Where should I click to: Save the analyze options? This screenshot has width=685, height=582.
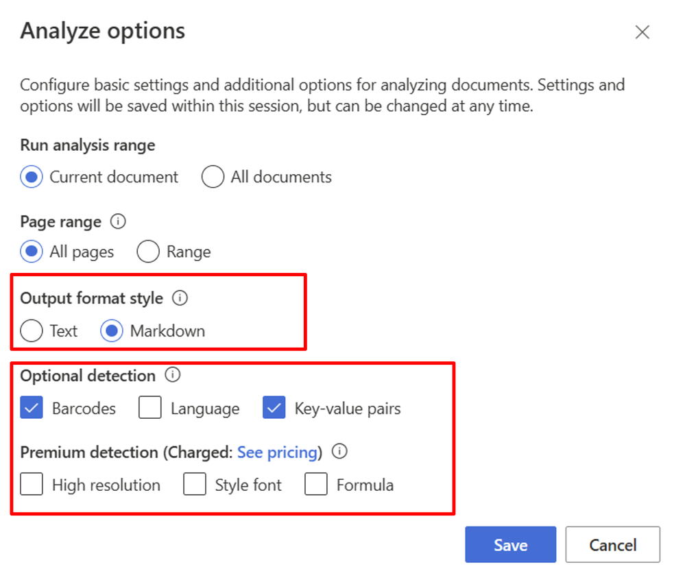[x=510, y=545]
